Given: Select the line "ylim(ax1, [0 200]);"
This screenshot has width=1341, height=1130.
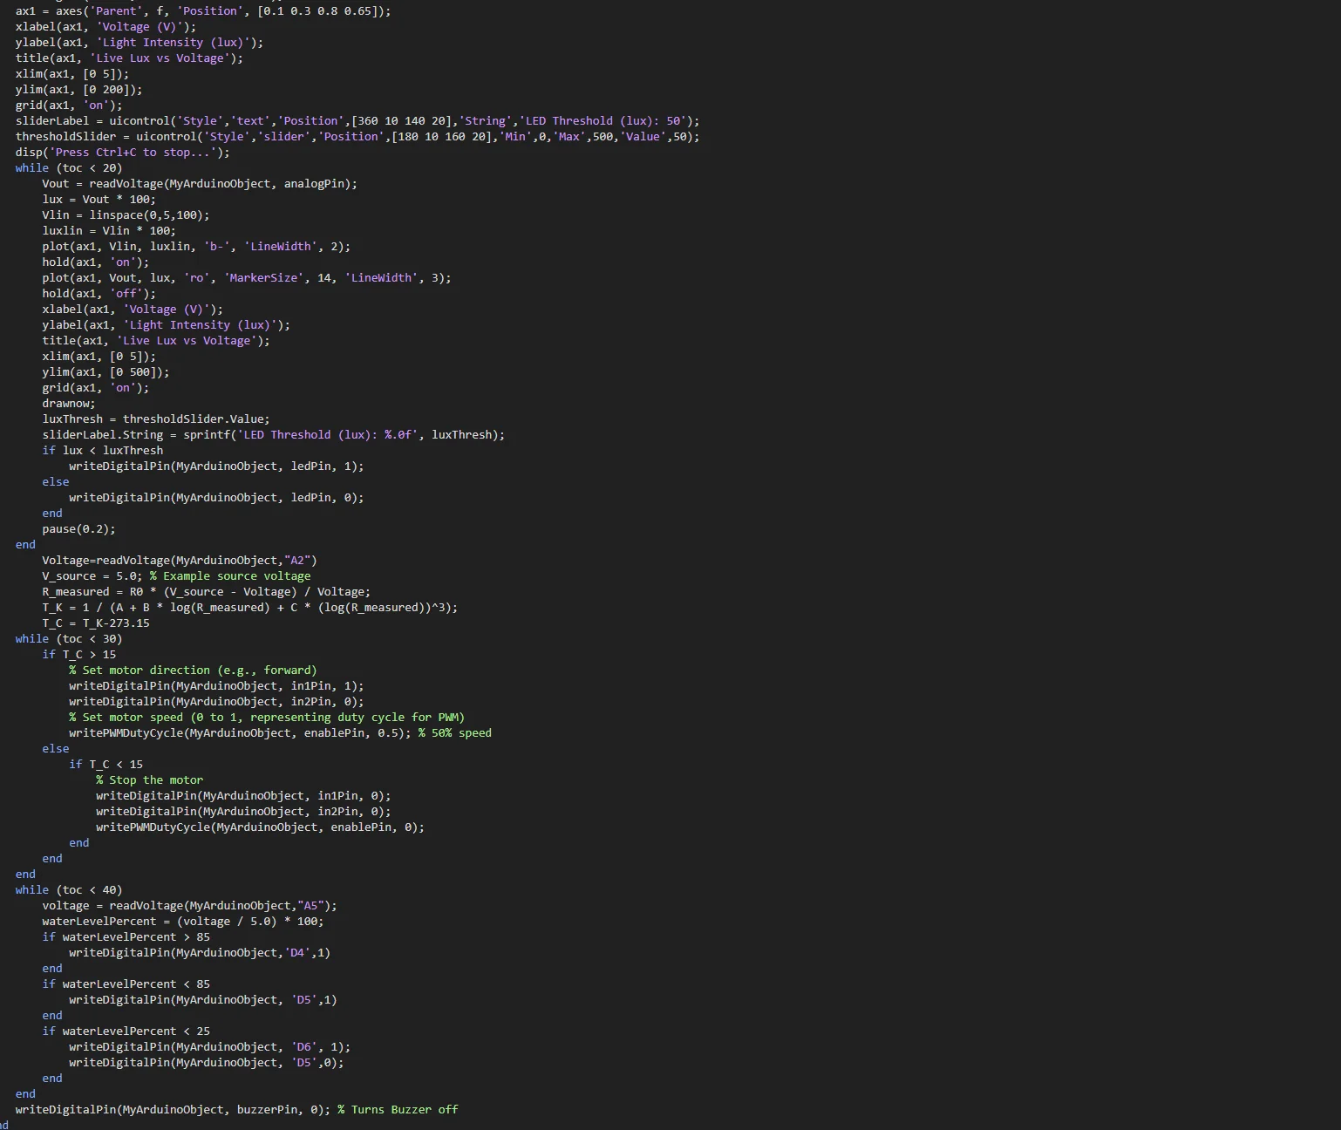Looking at the screenshot, I should point(78,90).
